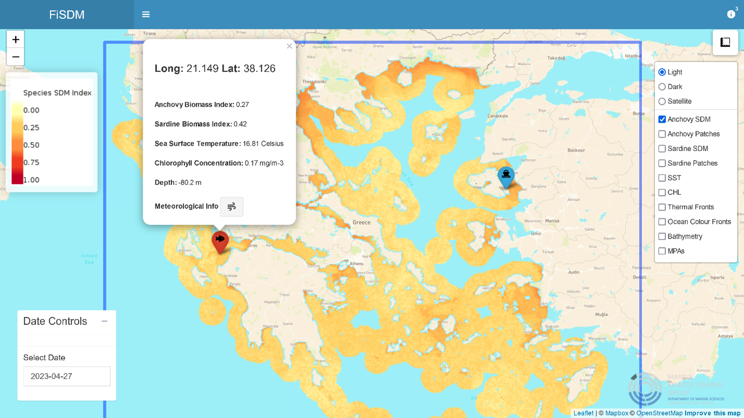The image size is (744, 418).
Task: Enable the SST layer
Action: 662,178
